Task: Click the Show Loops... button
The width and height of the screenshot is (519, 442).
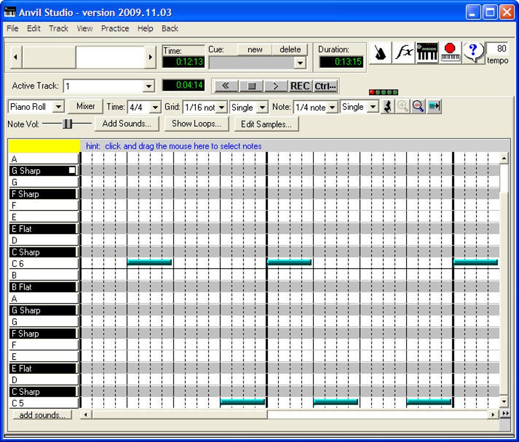Action: (196, 123)
